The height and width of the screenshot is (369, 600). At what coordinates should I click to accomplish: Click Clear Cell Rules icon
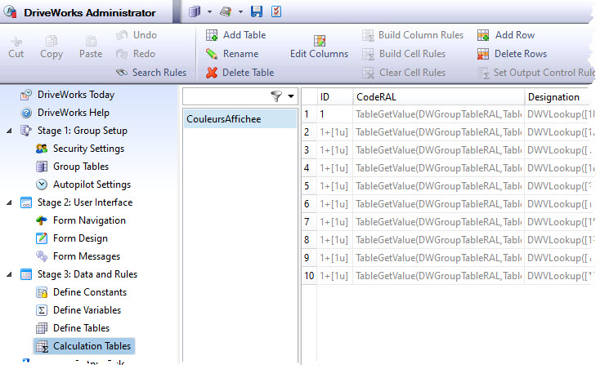coord(368,73)
